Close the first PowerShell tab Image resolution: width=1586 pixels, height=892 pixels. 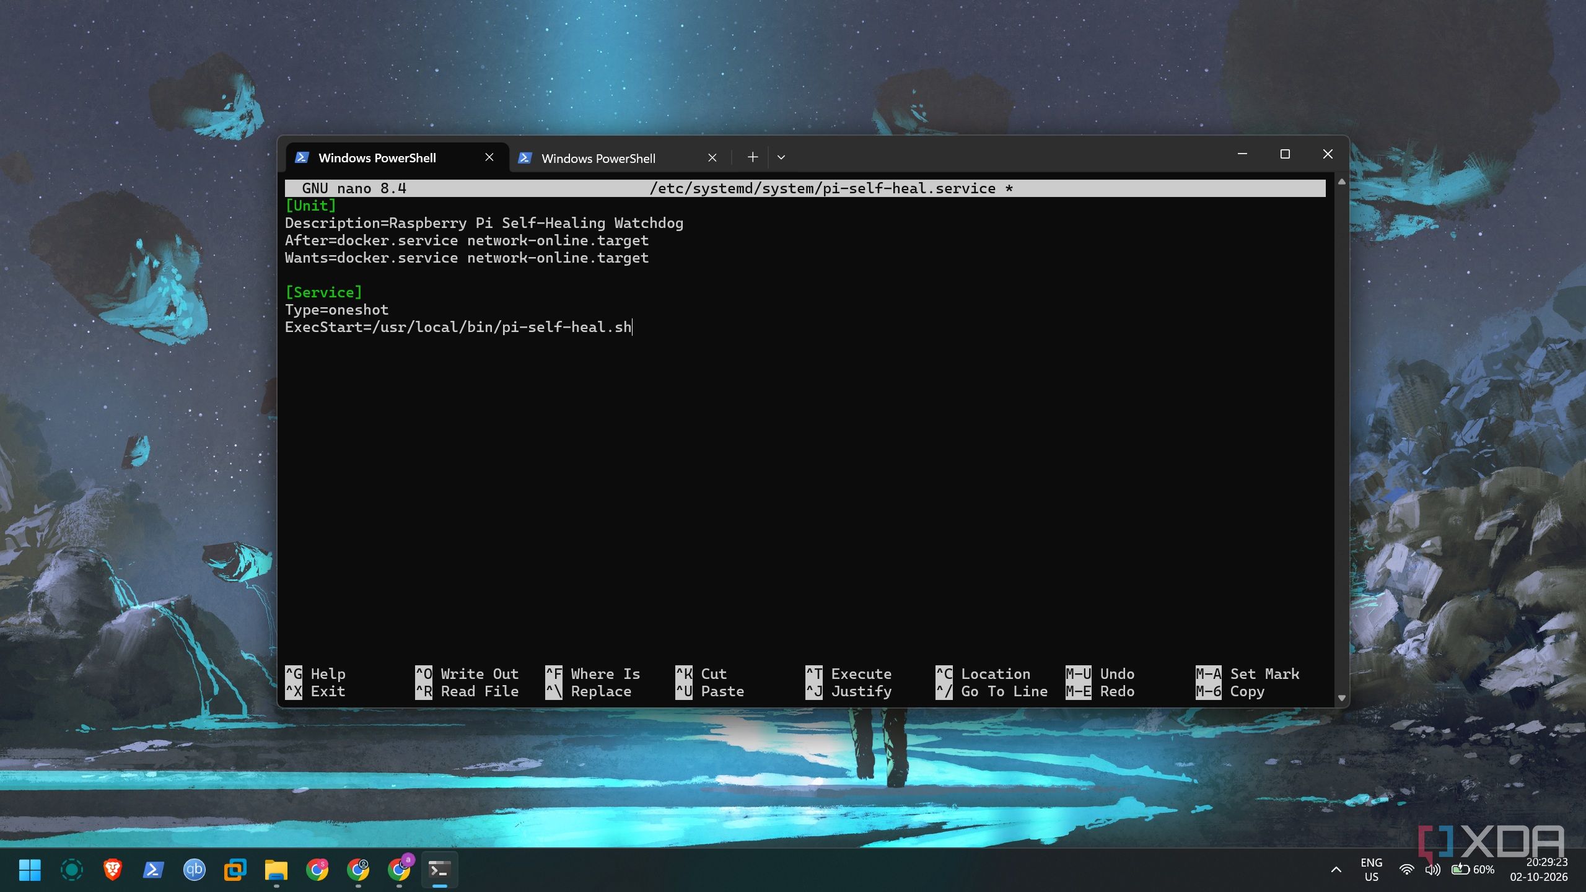pos(489,157)
